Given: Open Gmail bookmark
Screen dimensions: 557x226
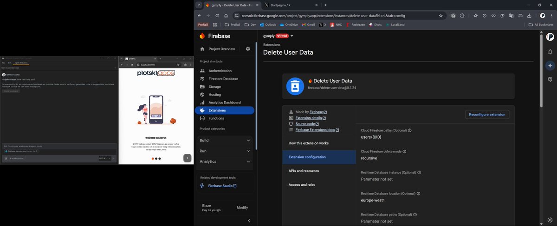Looking at the screenshot, I should tap(308, 24).
